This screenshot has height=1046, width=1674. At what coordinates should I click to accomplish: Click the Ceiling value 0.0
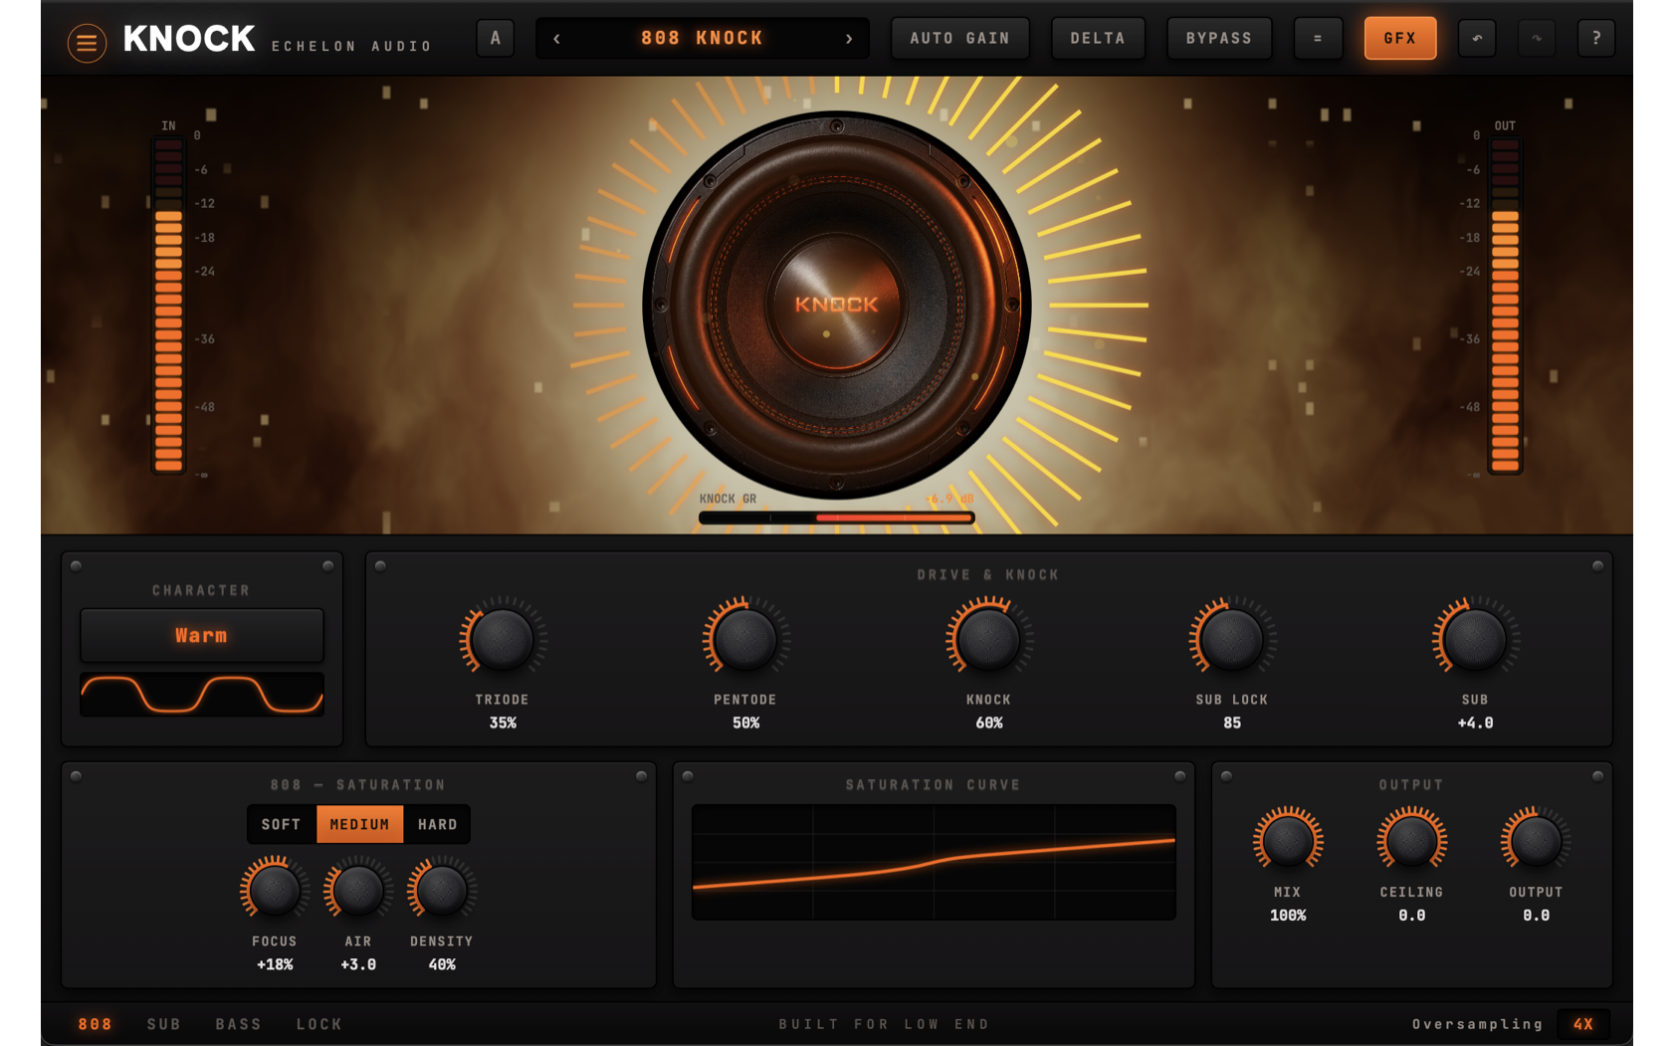[1411, 916]
